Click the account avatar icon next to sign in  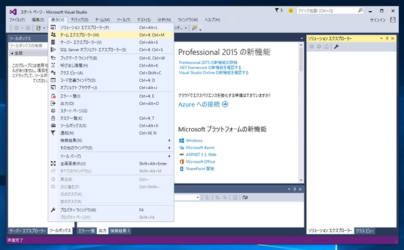(x=393, y=20)
